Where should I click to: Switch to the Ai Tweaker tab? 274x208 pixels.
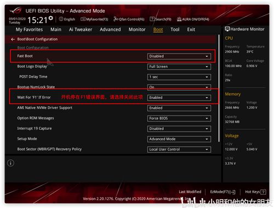click(81, 30)
